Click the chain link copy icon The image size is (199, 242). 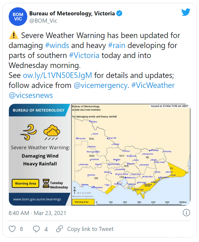pos(59,229)
